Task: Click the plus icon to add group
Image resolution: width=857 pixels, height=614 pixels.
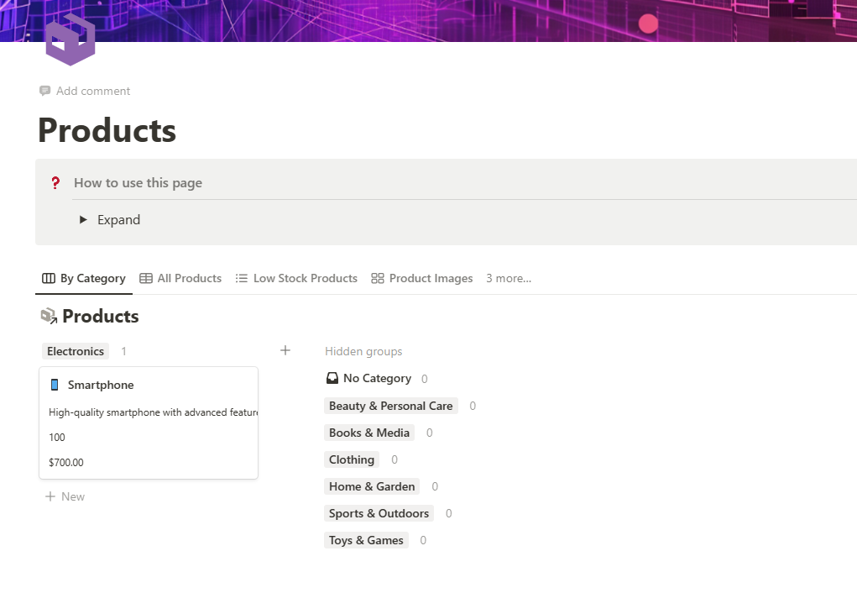Action: pyautogui.click(x=285, y=350)
